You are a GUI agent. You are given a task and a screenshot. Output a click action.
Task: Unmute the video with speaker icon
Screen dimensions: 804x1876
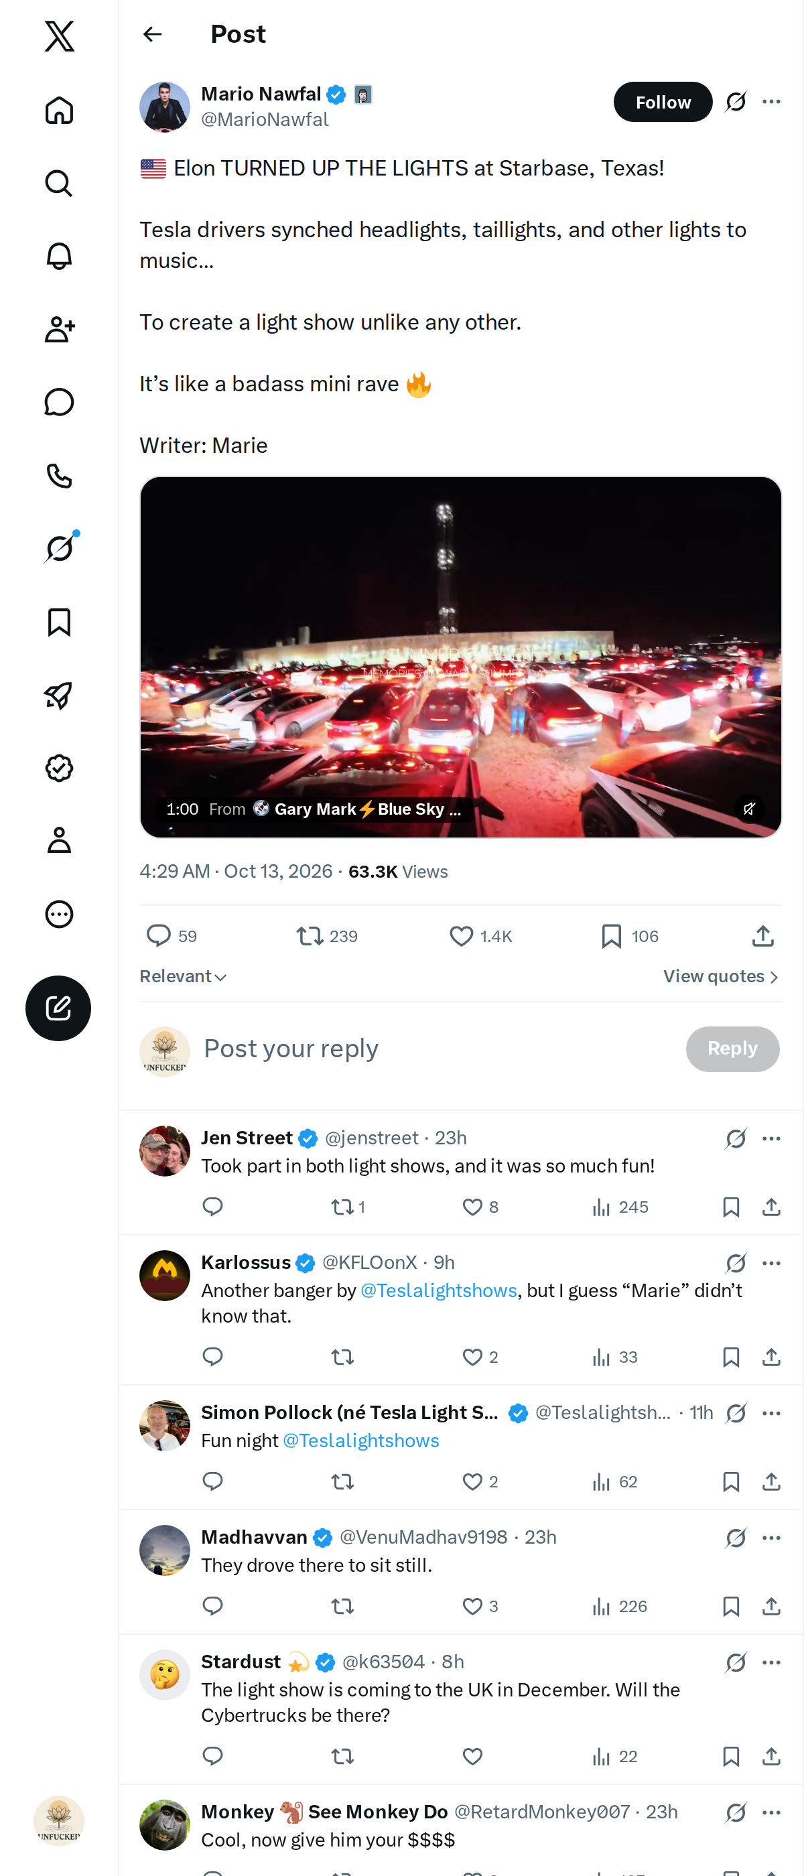748,809
